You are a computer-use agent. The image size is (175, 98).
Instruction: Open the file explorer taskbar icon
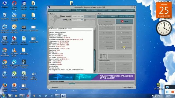click(10, 96)
